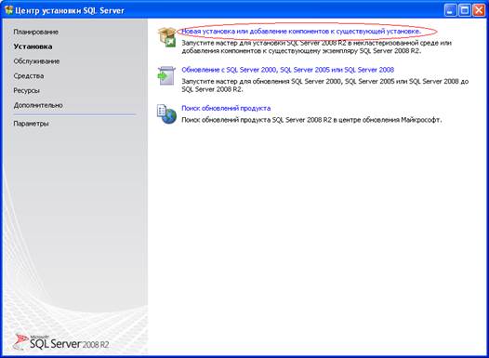
Task: Click the title bar SQL Server setup icon
Action: [9, 10]
